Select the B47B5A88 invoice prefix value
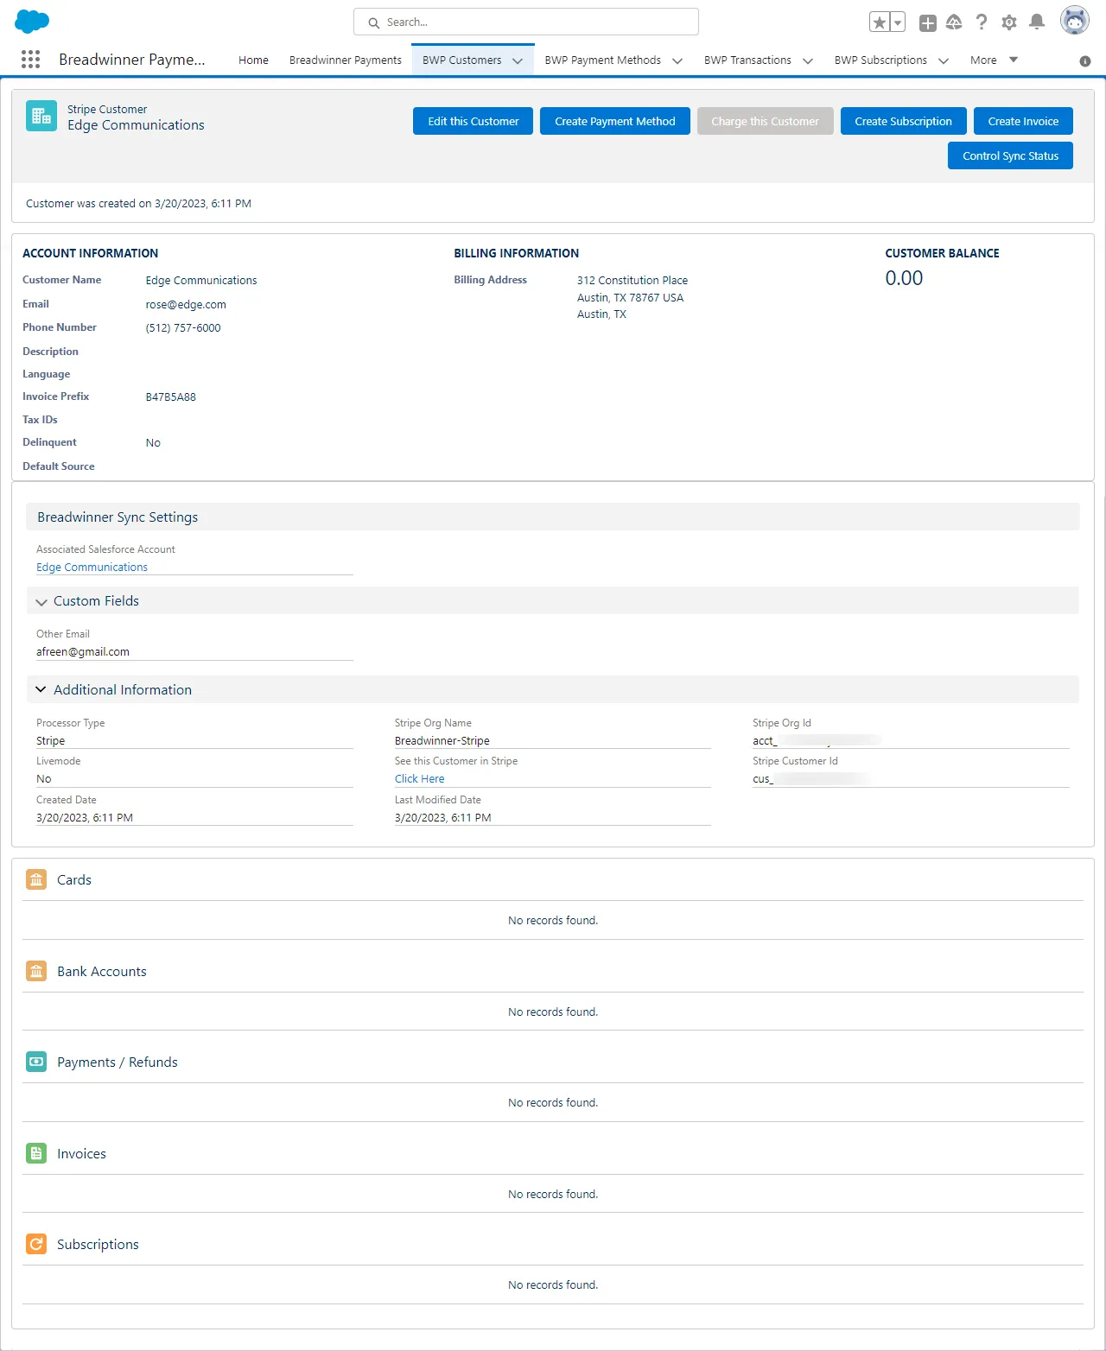Image resolution: width=1106 pixels, height=1351 pixels. coord(170,397)
